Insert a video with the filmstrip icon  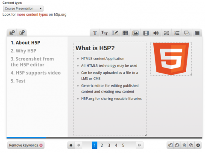click(x=146, y=33)
